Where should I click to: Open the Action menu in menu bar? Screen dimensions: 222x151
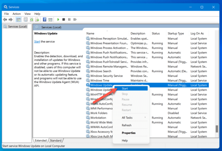click(16, 14)
